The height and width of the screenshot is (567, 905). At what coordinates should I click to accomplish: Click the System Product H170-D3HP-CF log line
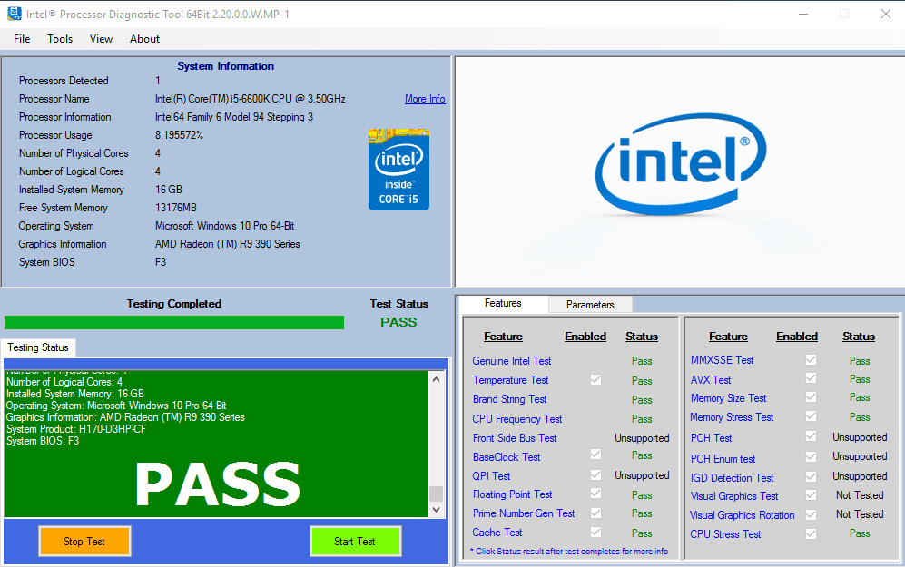(x=76, y=429)
